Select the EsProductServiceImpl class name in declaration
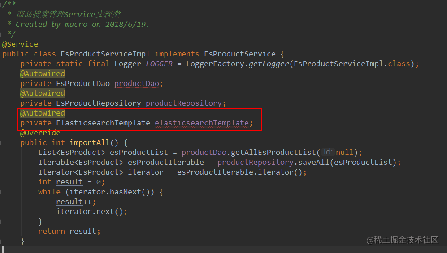The image size is (447, 253). [x=105, y=54]
